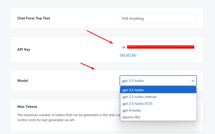Click the Max Tokens description paragraph
Screen dimensions: 215x134
tap(69, 118)
